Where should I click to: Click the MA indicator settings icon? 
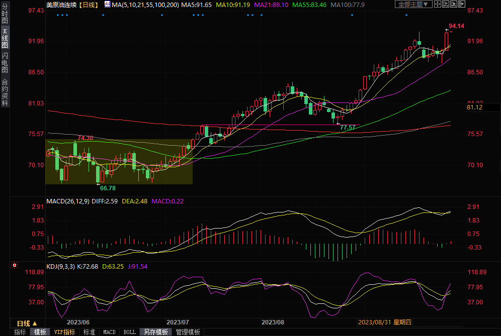108,5
